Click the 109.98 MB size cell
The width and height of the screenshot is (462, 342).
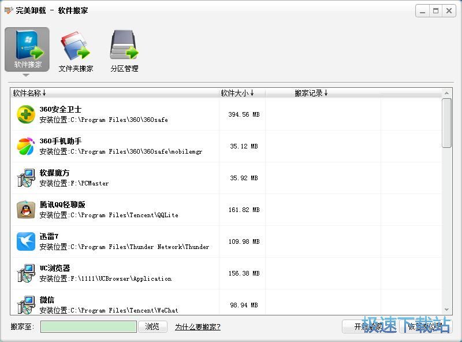point(244,241)
